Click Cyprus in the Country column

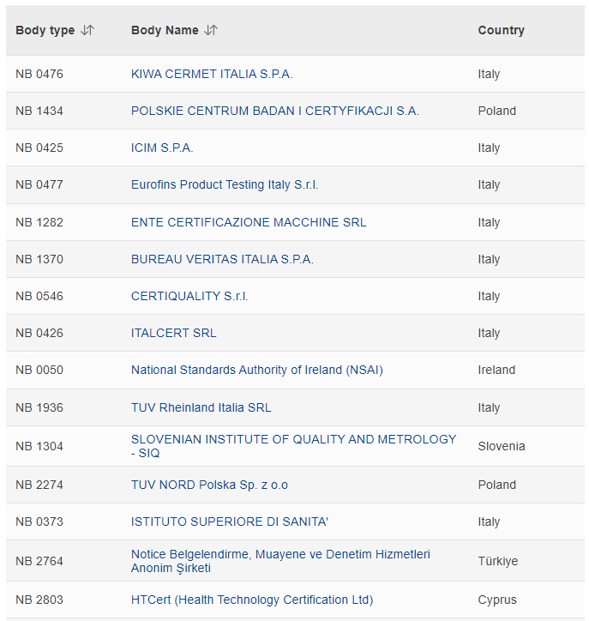[497, 600]
